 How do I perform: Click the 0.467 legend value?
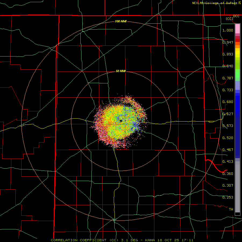click(x=228, y=150)
